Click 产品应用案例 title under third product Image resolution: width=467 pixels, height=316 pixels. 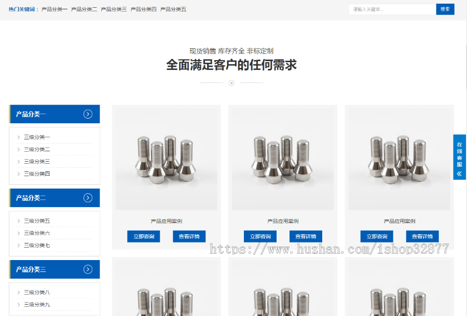[400, 221]
